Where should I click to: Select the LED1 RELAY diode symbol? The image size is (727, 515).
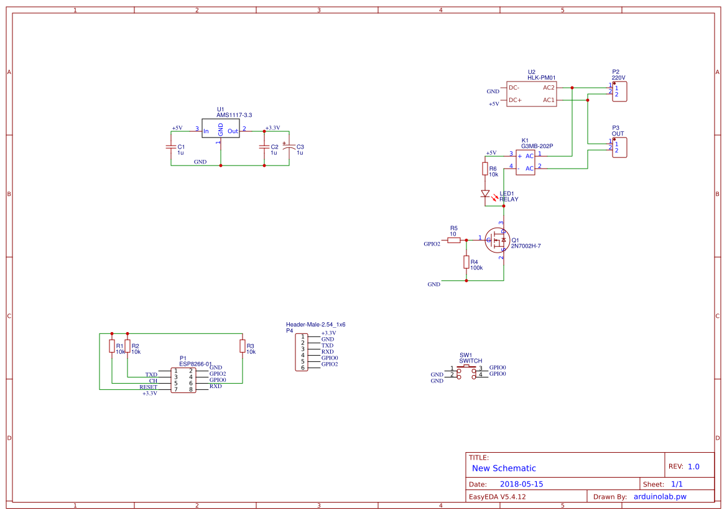[486, 194]
